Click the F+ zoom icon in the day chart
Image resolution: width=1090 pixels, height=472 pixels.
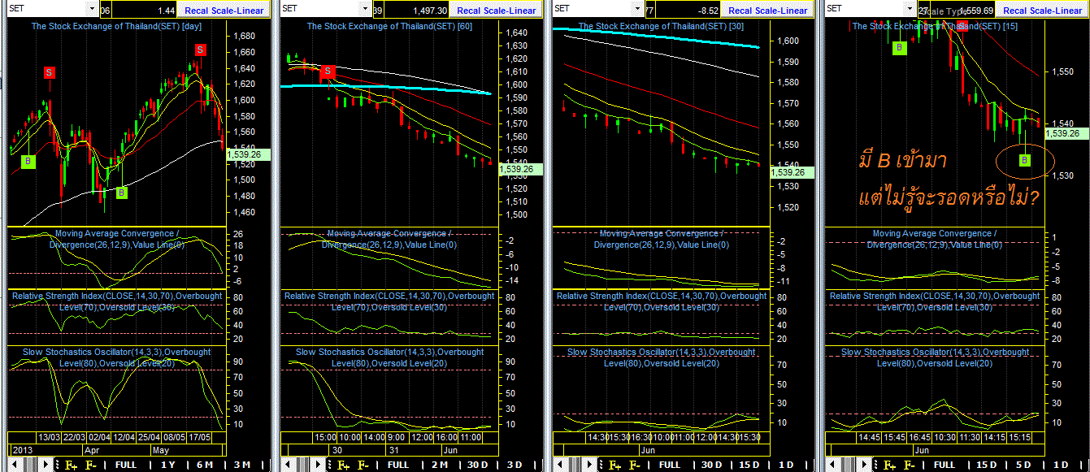71,465
